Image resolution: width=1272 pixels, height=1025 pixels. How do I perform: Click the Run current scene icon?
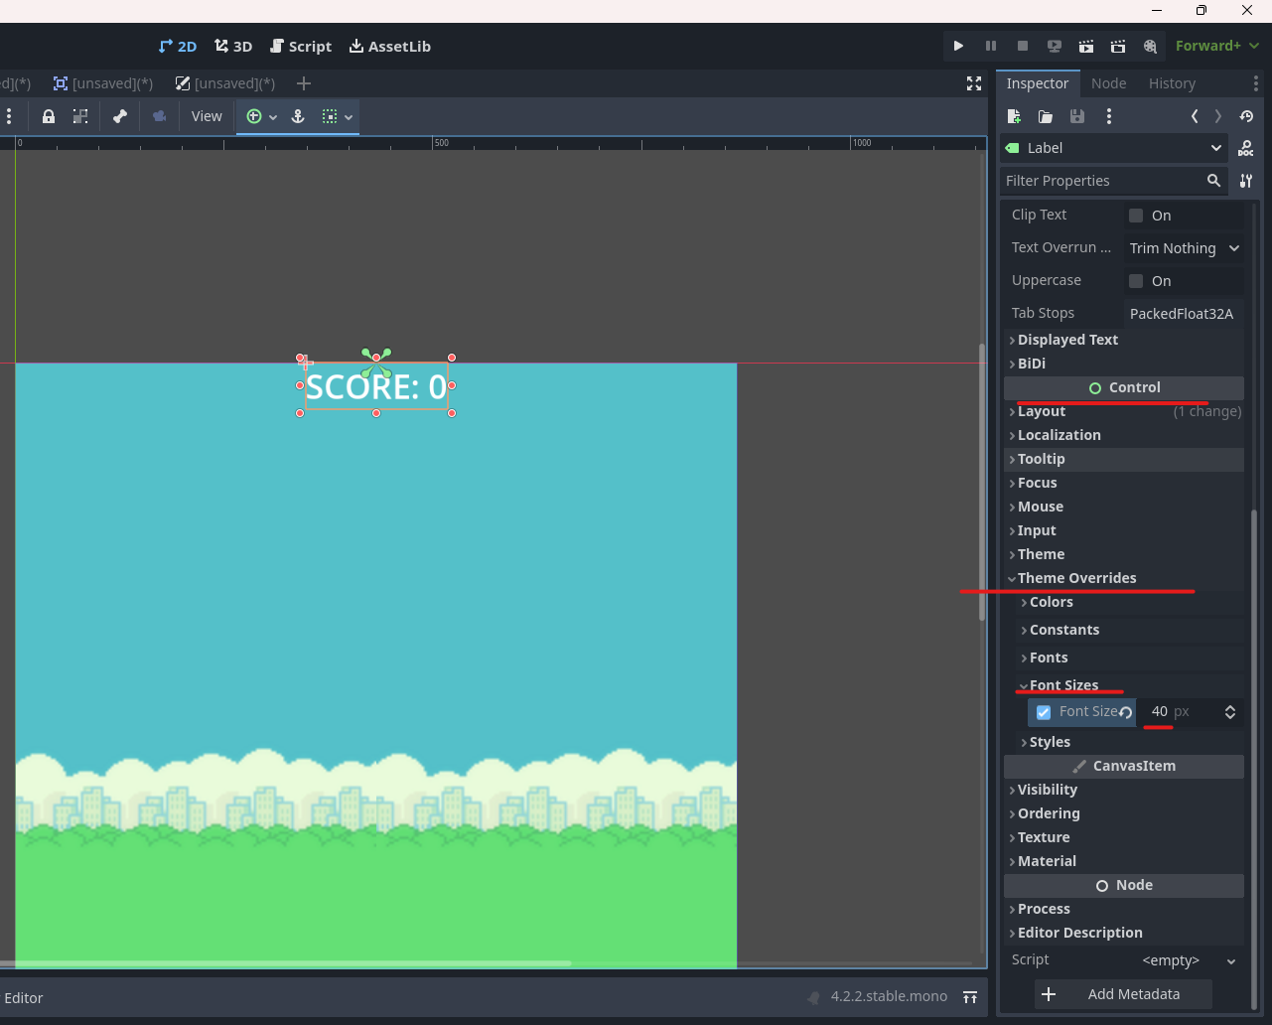1086,46
